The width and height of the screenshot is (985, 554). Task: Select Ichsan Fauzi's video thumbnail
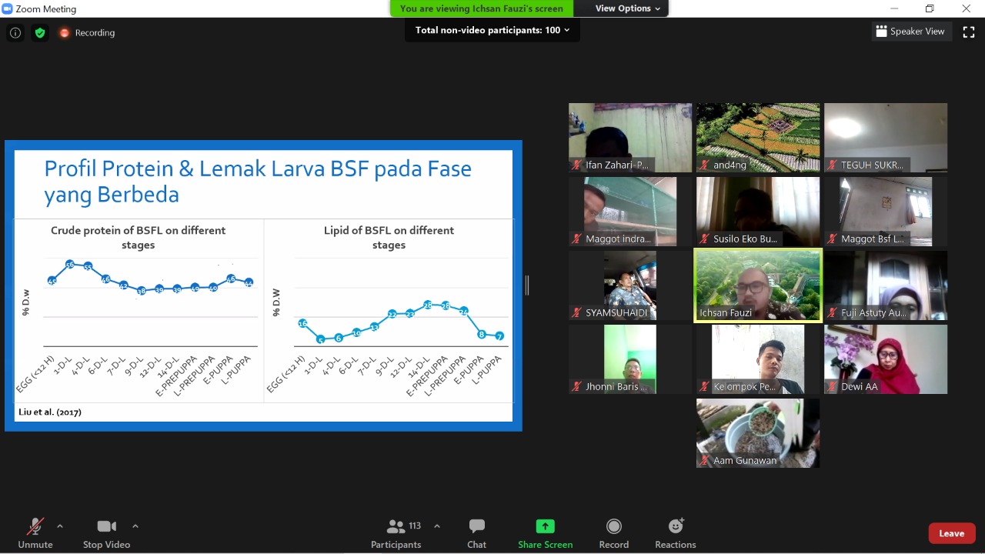coord(758,285)
